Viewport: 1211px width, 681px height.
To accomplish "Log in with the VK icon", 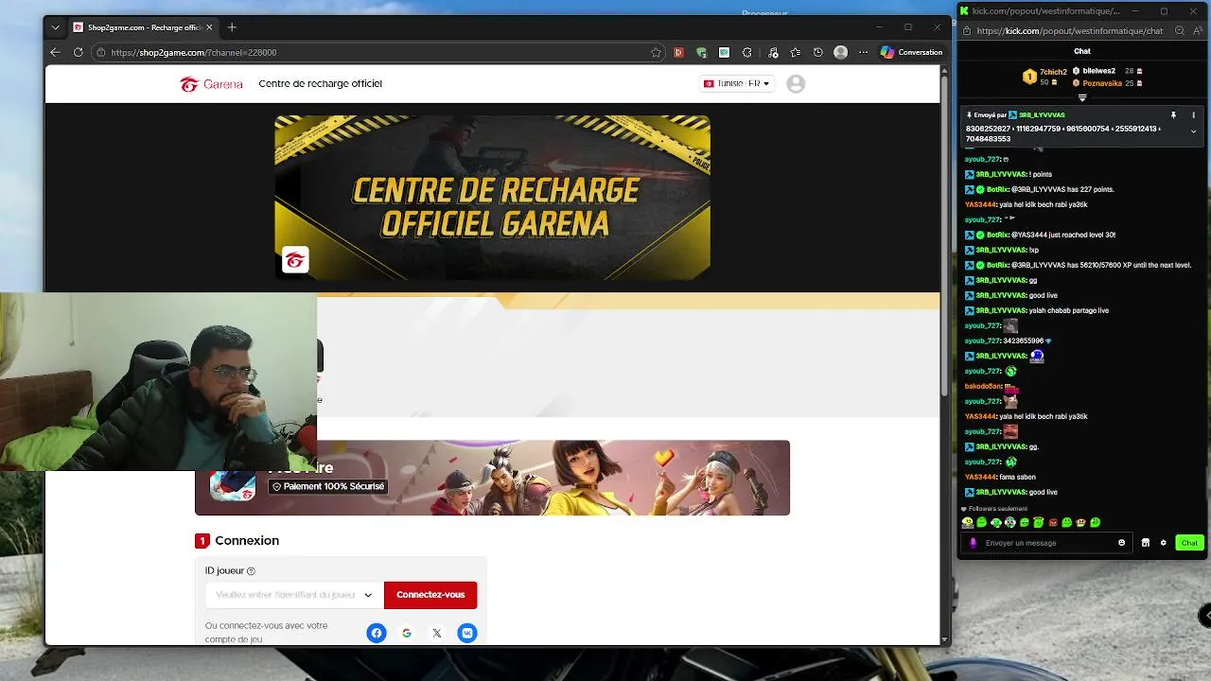I will [x=467, y=633].
